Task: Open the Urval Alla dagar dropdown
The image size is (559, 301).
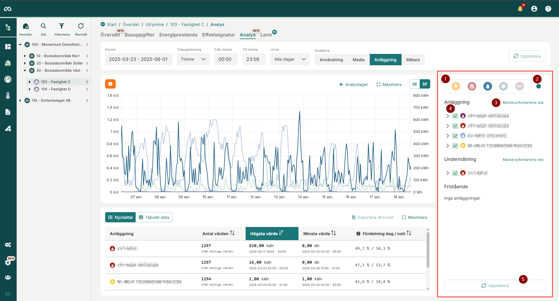Action: [290, 59]
